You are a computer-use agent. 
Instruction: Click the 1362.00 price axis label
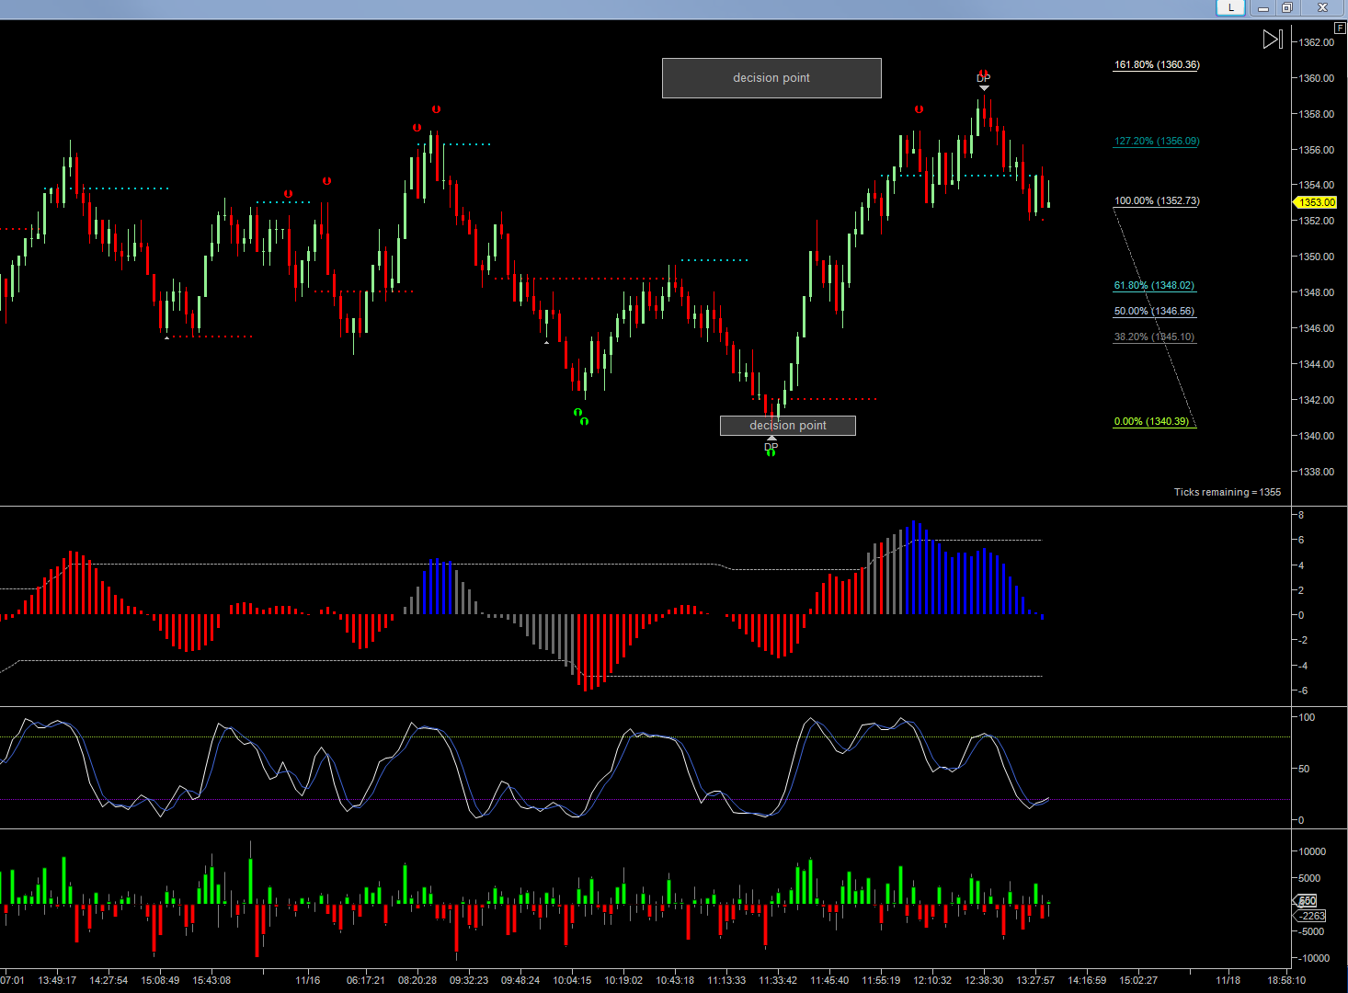[x=1317, y=42]
